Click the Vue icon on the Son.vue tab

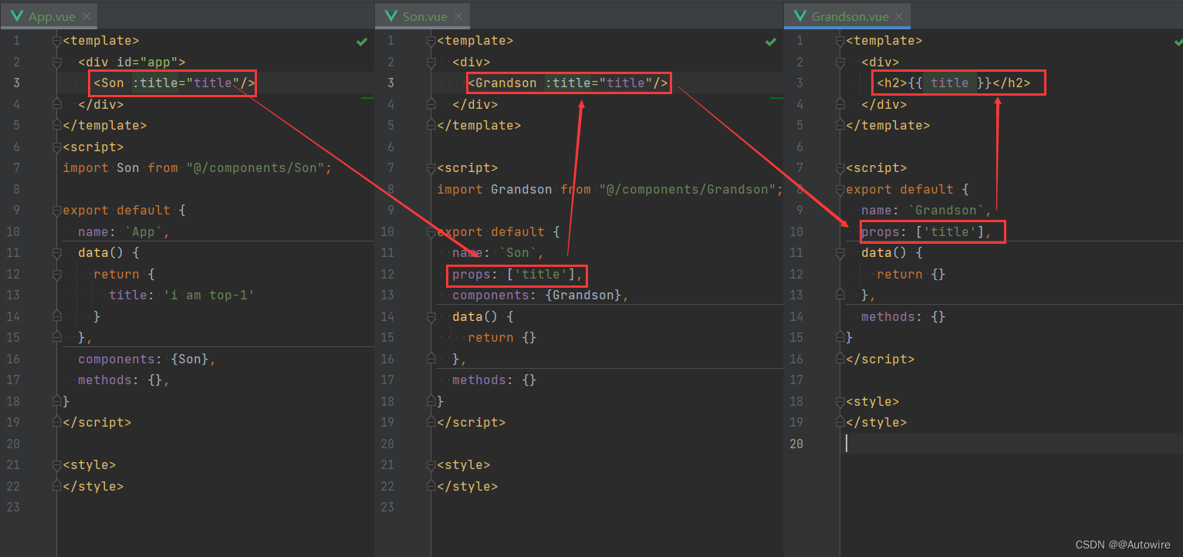[390, 16]
